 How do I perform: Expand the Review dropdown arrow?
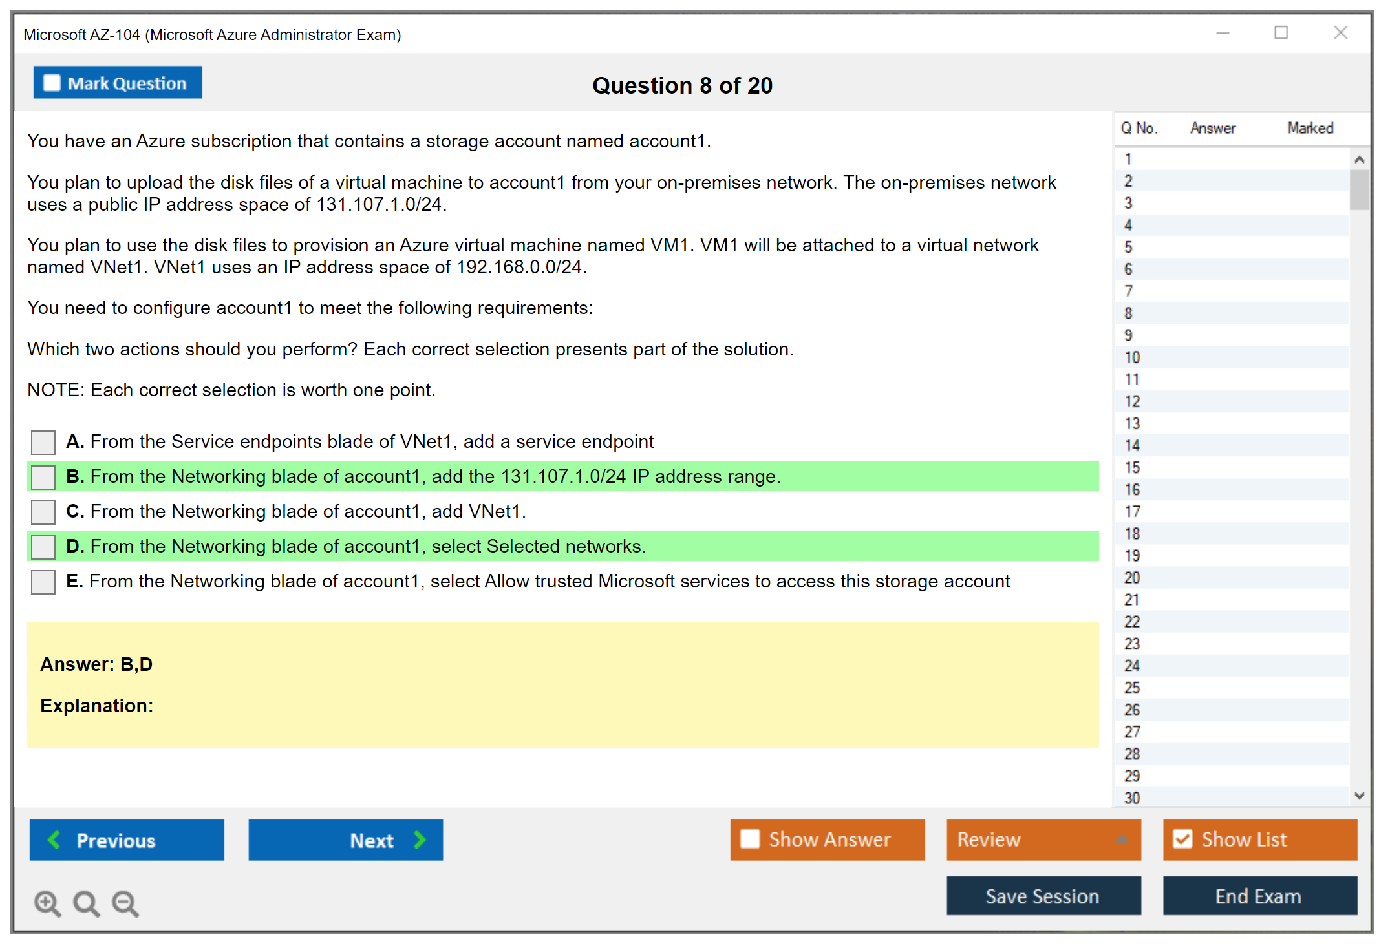(x=1122, y=839)
